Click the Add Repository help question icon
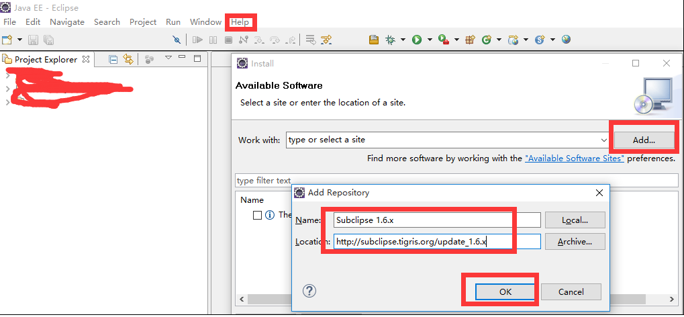The height and width of the screenshot is (317, 684). 309,291
